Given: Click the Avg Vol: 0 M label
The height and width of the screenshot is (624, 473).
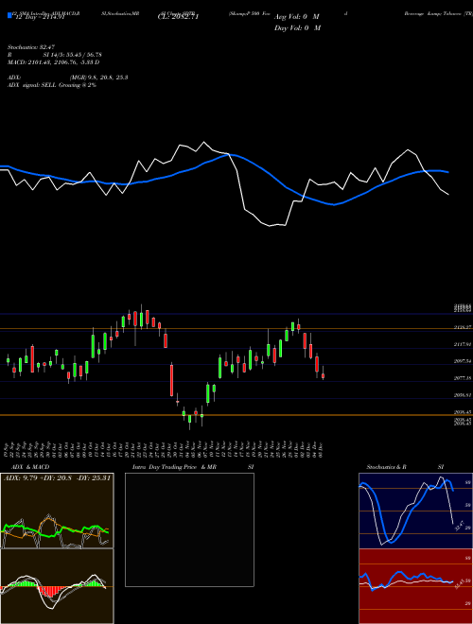Looking at the screenshot, I should click(297, 17).
